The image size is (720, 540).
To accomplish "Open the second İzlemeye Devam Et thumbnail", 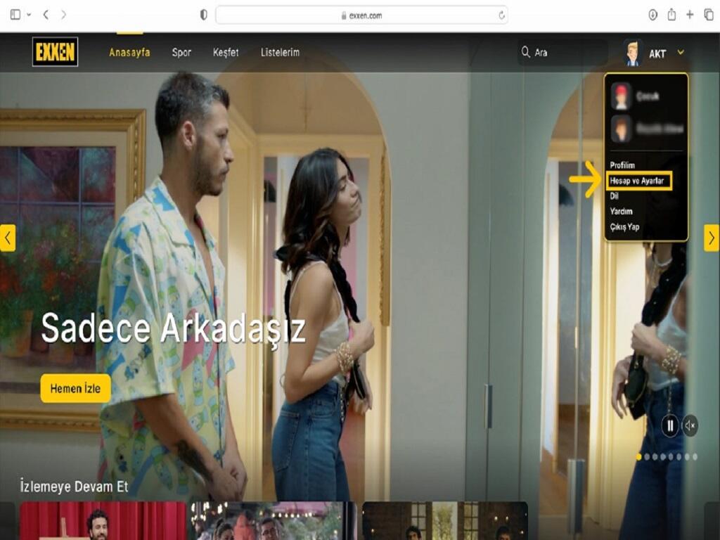I will point(274,521).
